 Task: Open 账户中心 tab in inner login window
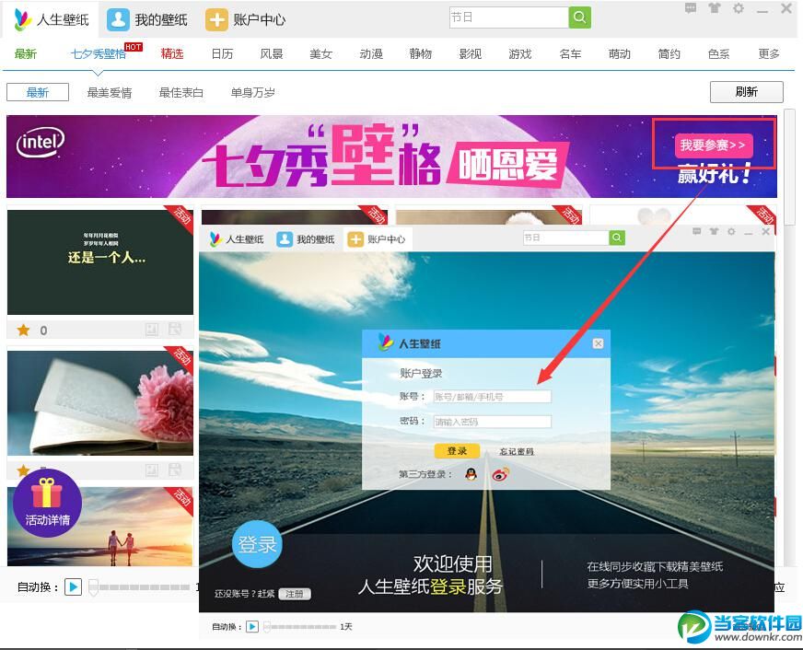(x=377, y=239)
